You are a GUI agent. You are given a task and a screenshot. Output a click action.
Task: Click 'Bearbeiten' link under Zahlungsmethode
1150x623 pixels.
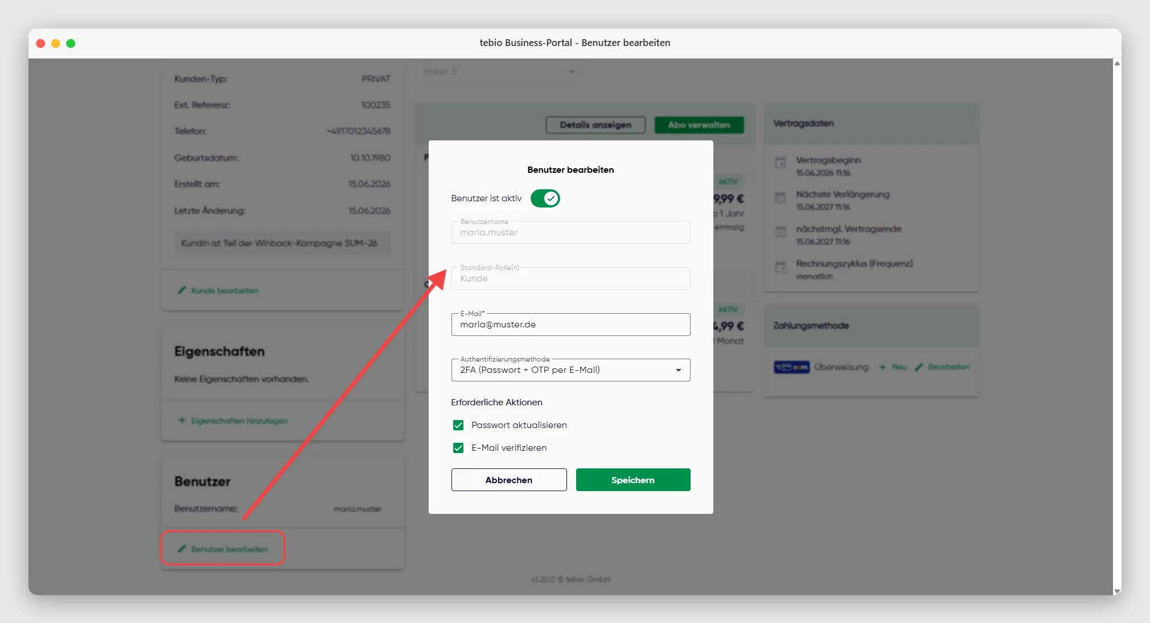(949, 367)
